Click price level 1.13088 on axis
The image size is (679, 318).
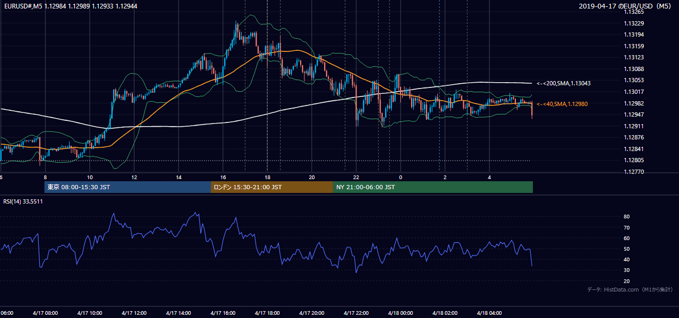point(634,69)
